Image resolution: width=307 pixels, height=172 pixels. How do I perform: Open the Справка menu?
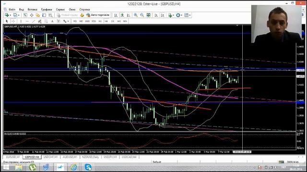click(x=84, y=10)
